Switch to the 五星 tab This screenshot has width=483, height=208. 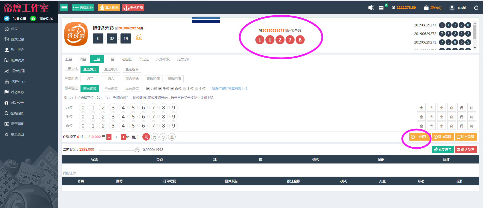coord(68,59)
